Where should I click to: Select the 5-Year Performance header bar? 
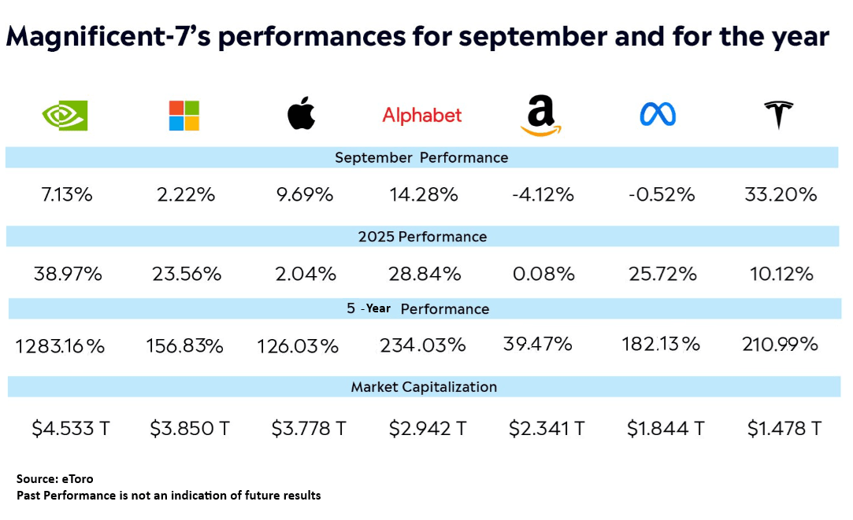(x=421, y=308)
